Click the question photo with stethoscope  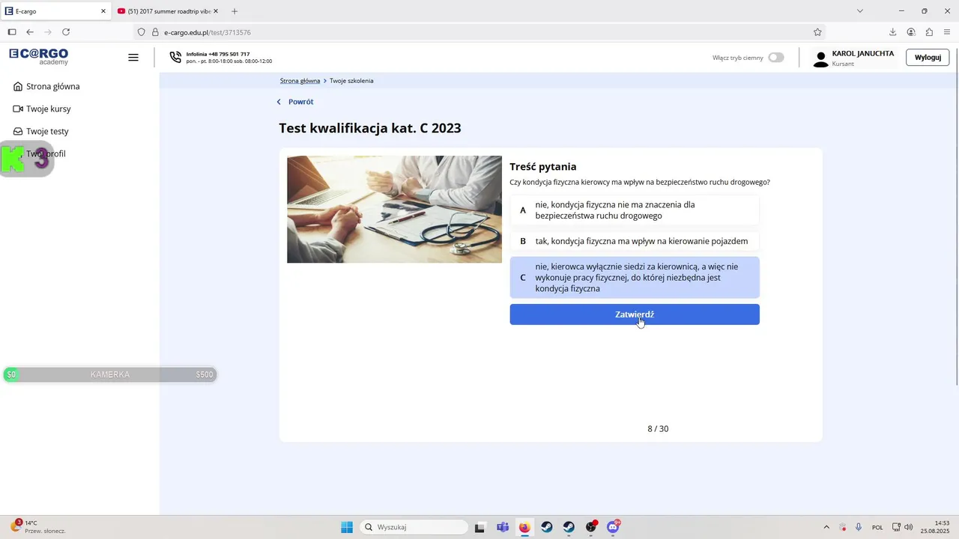click(x=394, y=209)
